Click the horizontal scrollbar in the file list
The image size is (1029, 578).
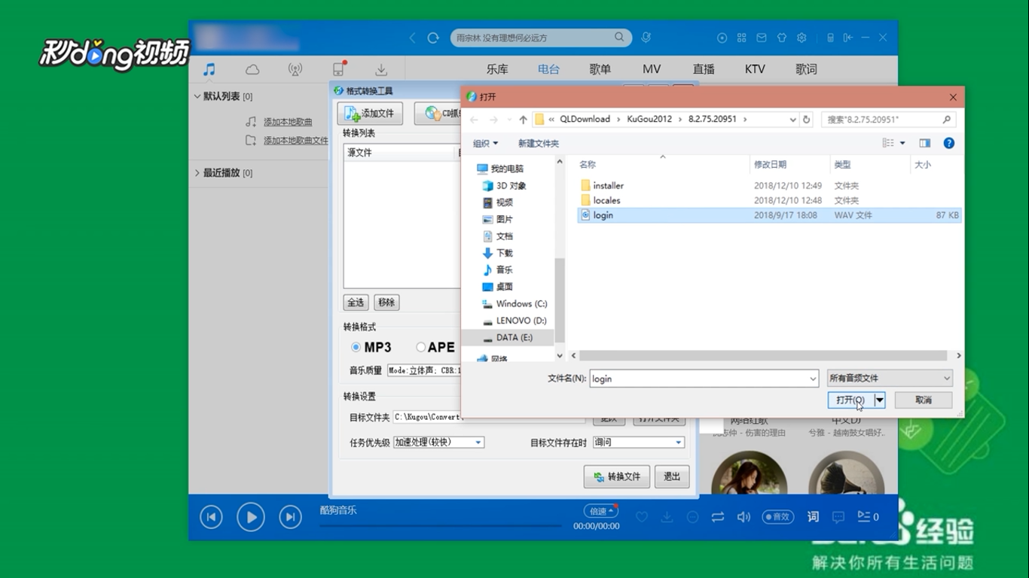763,355
